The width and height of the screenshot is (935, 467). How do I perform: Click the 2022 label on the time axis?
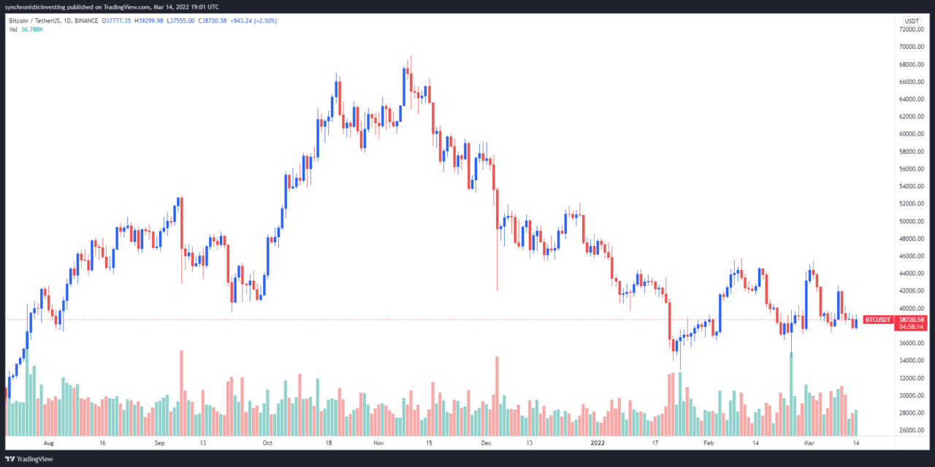[598, 443]
